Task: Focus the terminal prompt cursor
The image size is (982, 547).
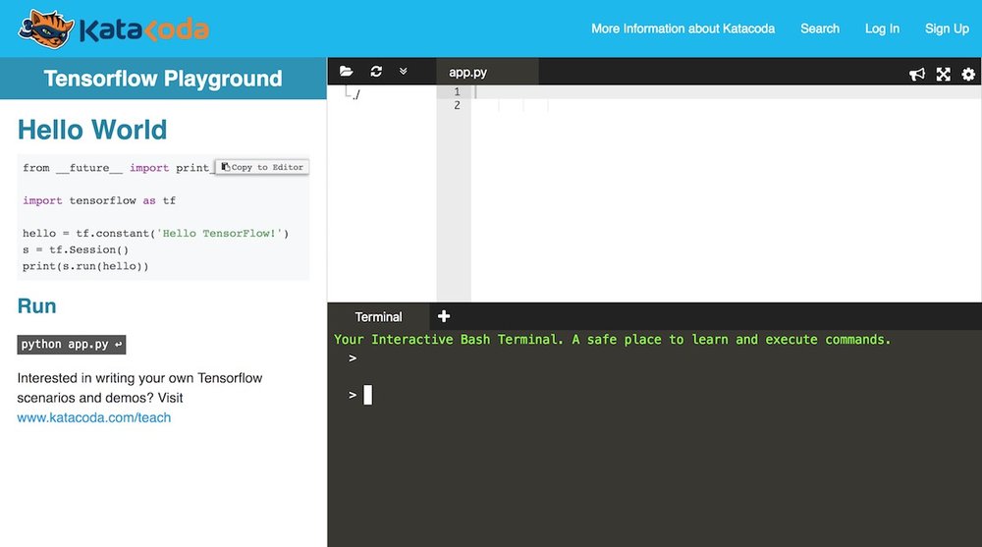Action: click(367, 395)
